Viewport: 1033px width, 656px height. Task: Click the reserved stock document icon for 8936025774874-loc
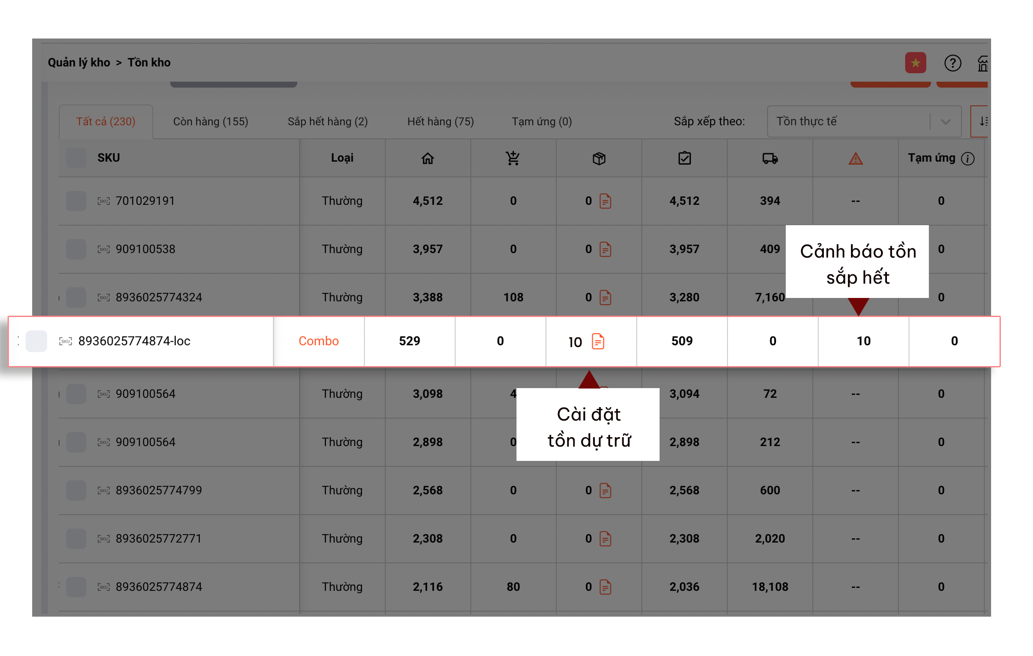click(598, 341)
